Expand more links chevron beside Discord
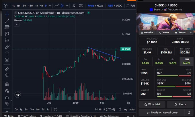The height and width of the screenshot is (117, 195). click(x=191, y=33)
